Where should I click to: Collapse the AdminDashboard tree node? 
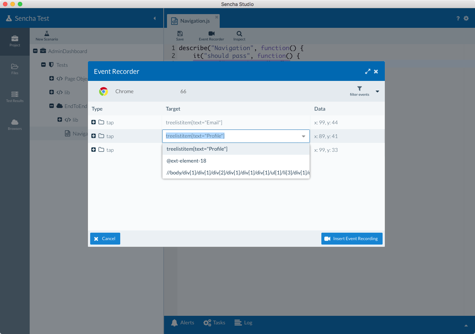point(35,51)
